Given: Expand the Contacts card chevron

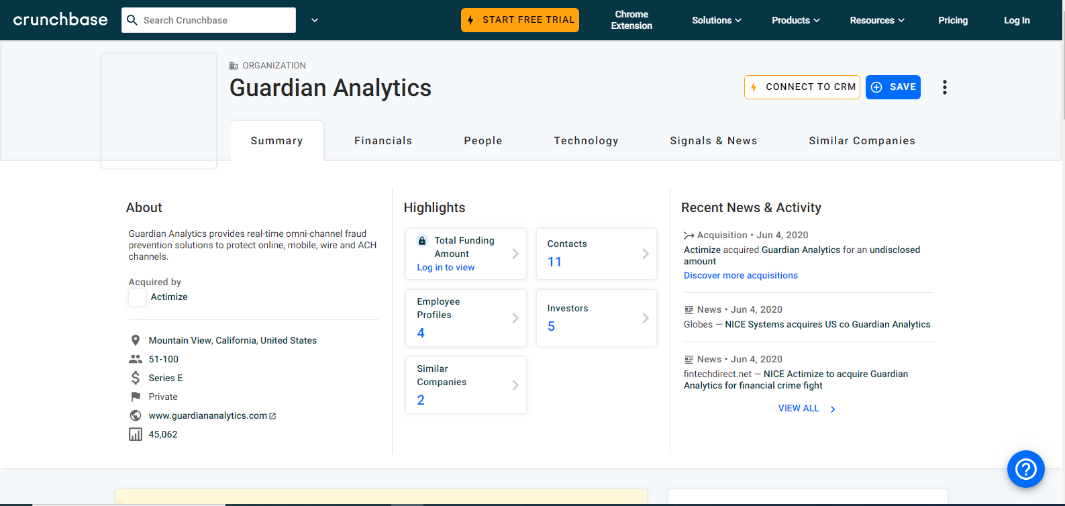Looking at the screenshot, I should pyautogui.click(x=645, y=254).
